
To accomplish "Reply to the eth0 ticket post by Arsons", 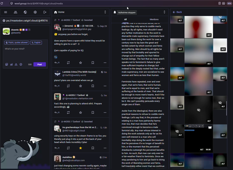I will click(56, 63).
